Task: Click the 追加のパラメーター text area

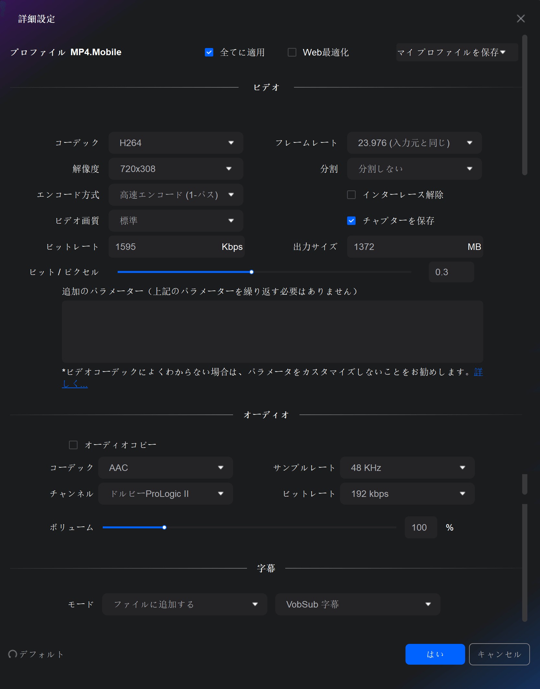Action: tap(272, 332)
